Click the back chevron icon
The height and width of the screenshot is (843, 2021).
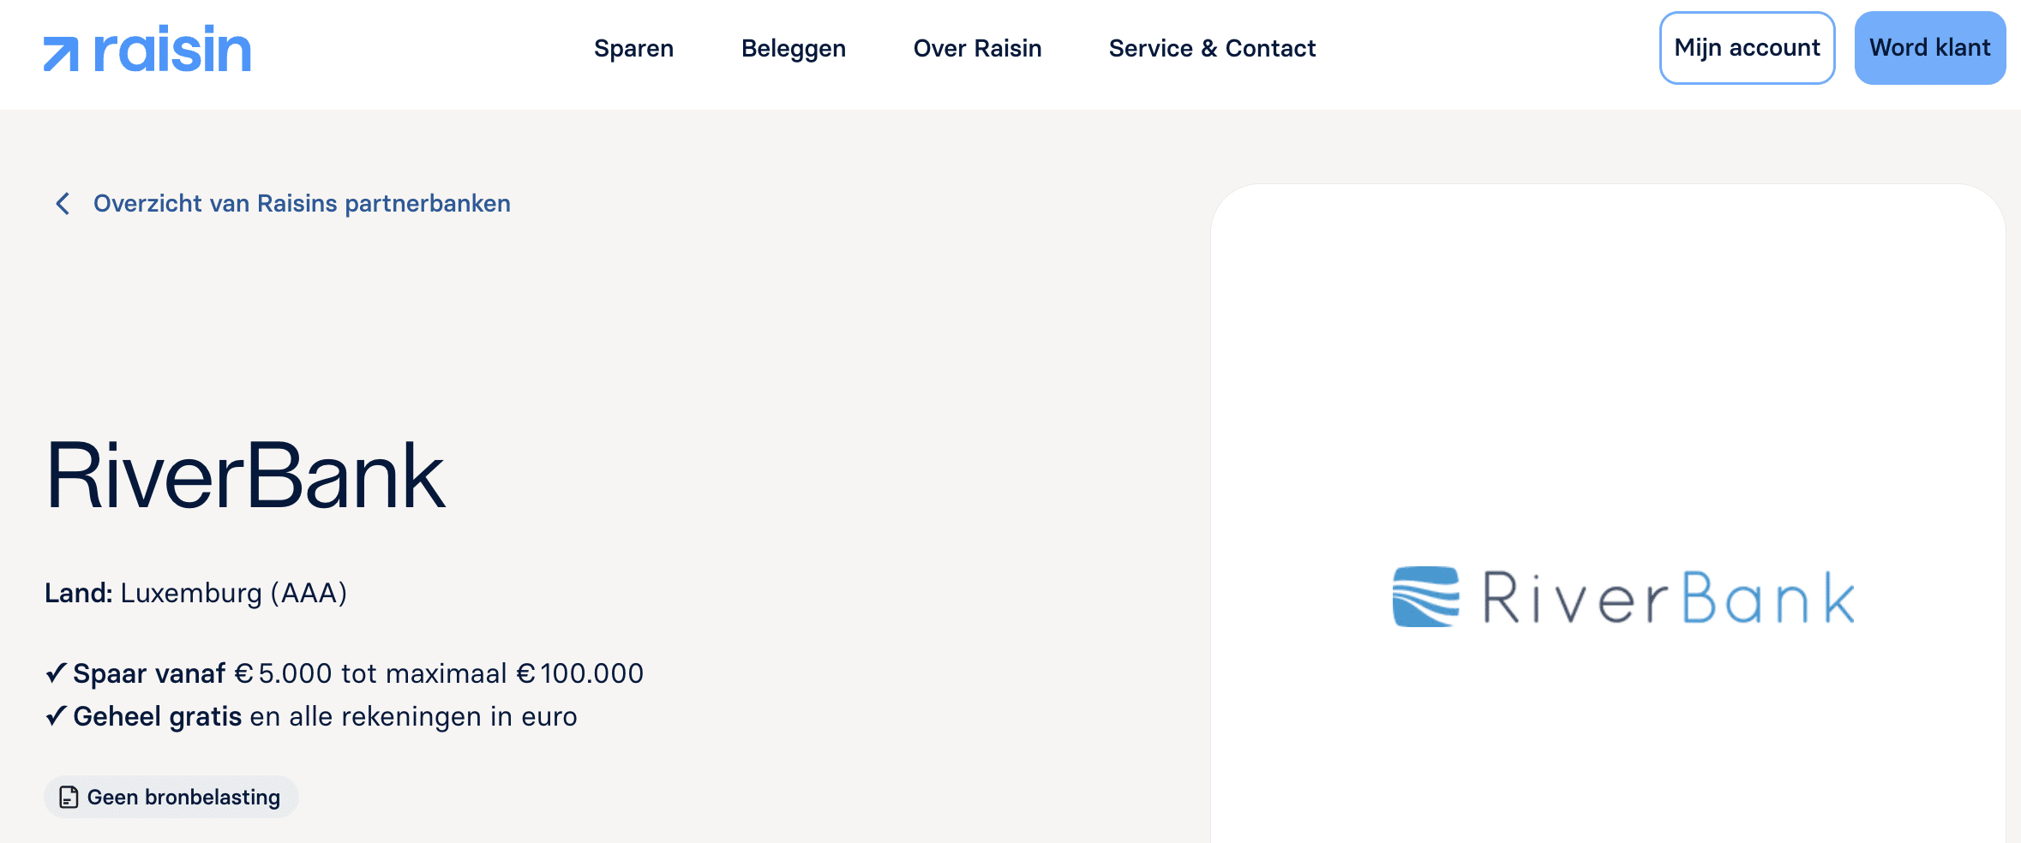(x=63, y=204)
